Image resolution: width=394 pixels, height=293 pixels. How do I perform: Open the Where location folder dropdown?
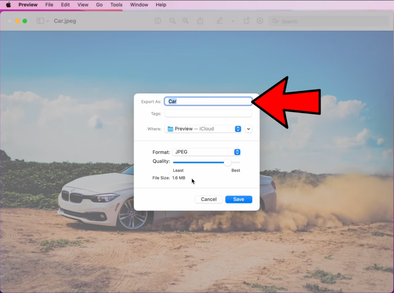pyautogui.click(x=238, y=129)
